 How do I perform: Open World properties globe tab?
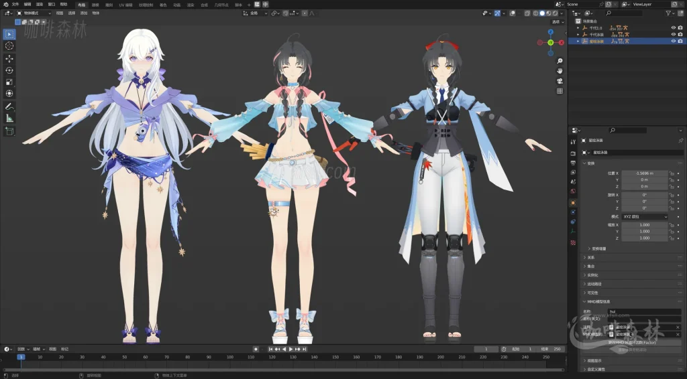point(573,192)
